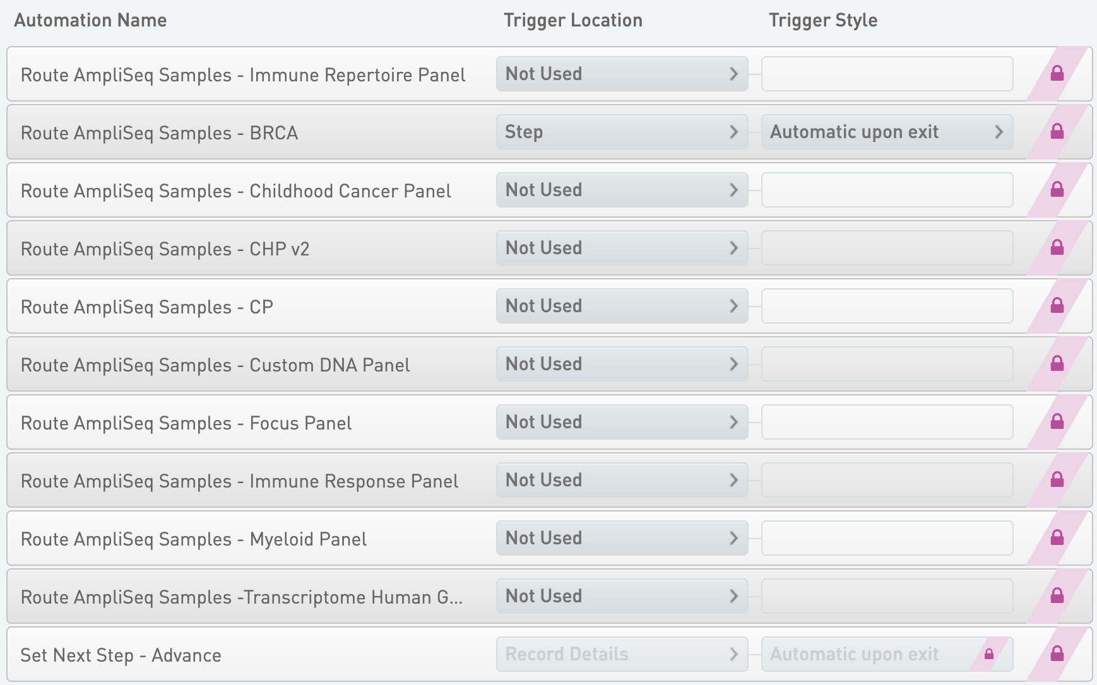Viewport: 1097px width, 685px height.
Task: Click lock icon for Focus Panel row
Action: 1057,422
